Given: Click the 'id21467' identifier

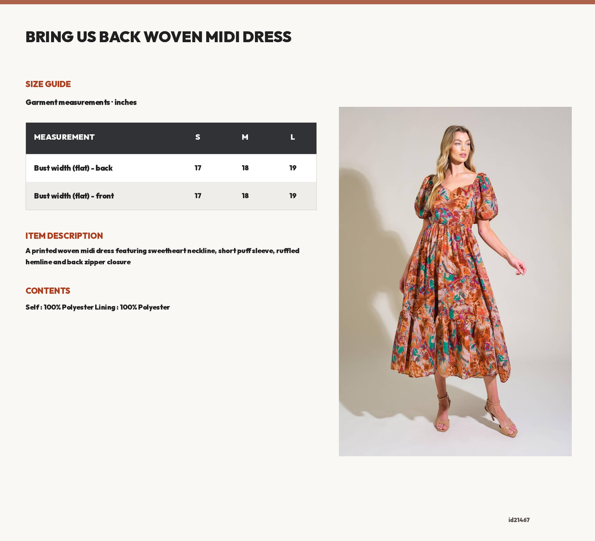Looking at the screenshot, I should 519,520.
